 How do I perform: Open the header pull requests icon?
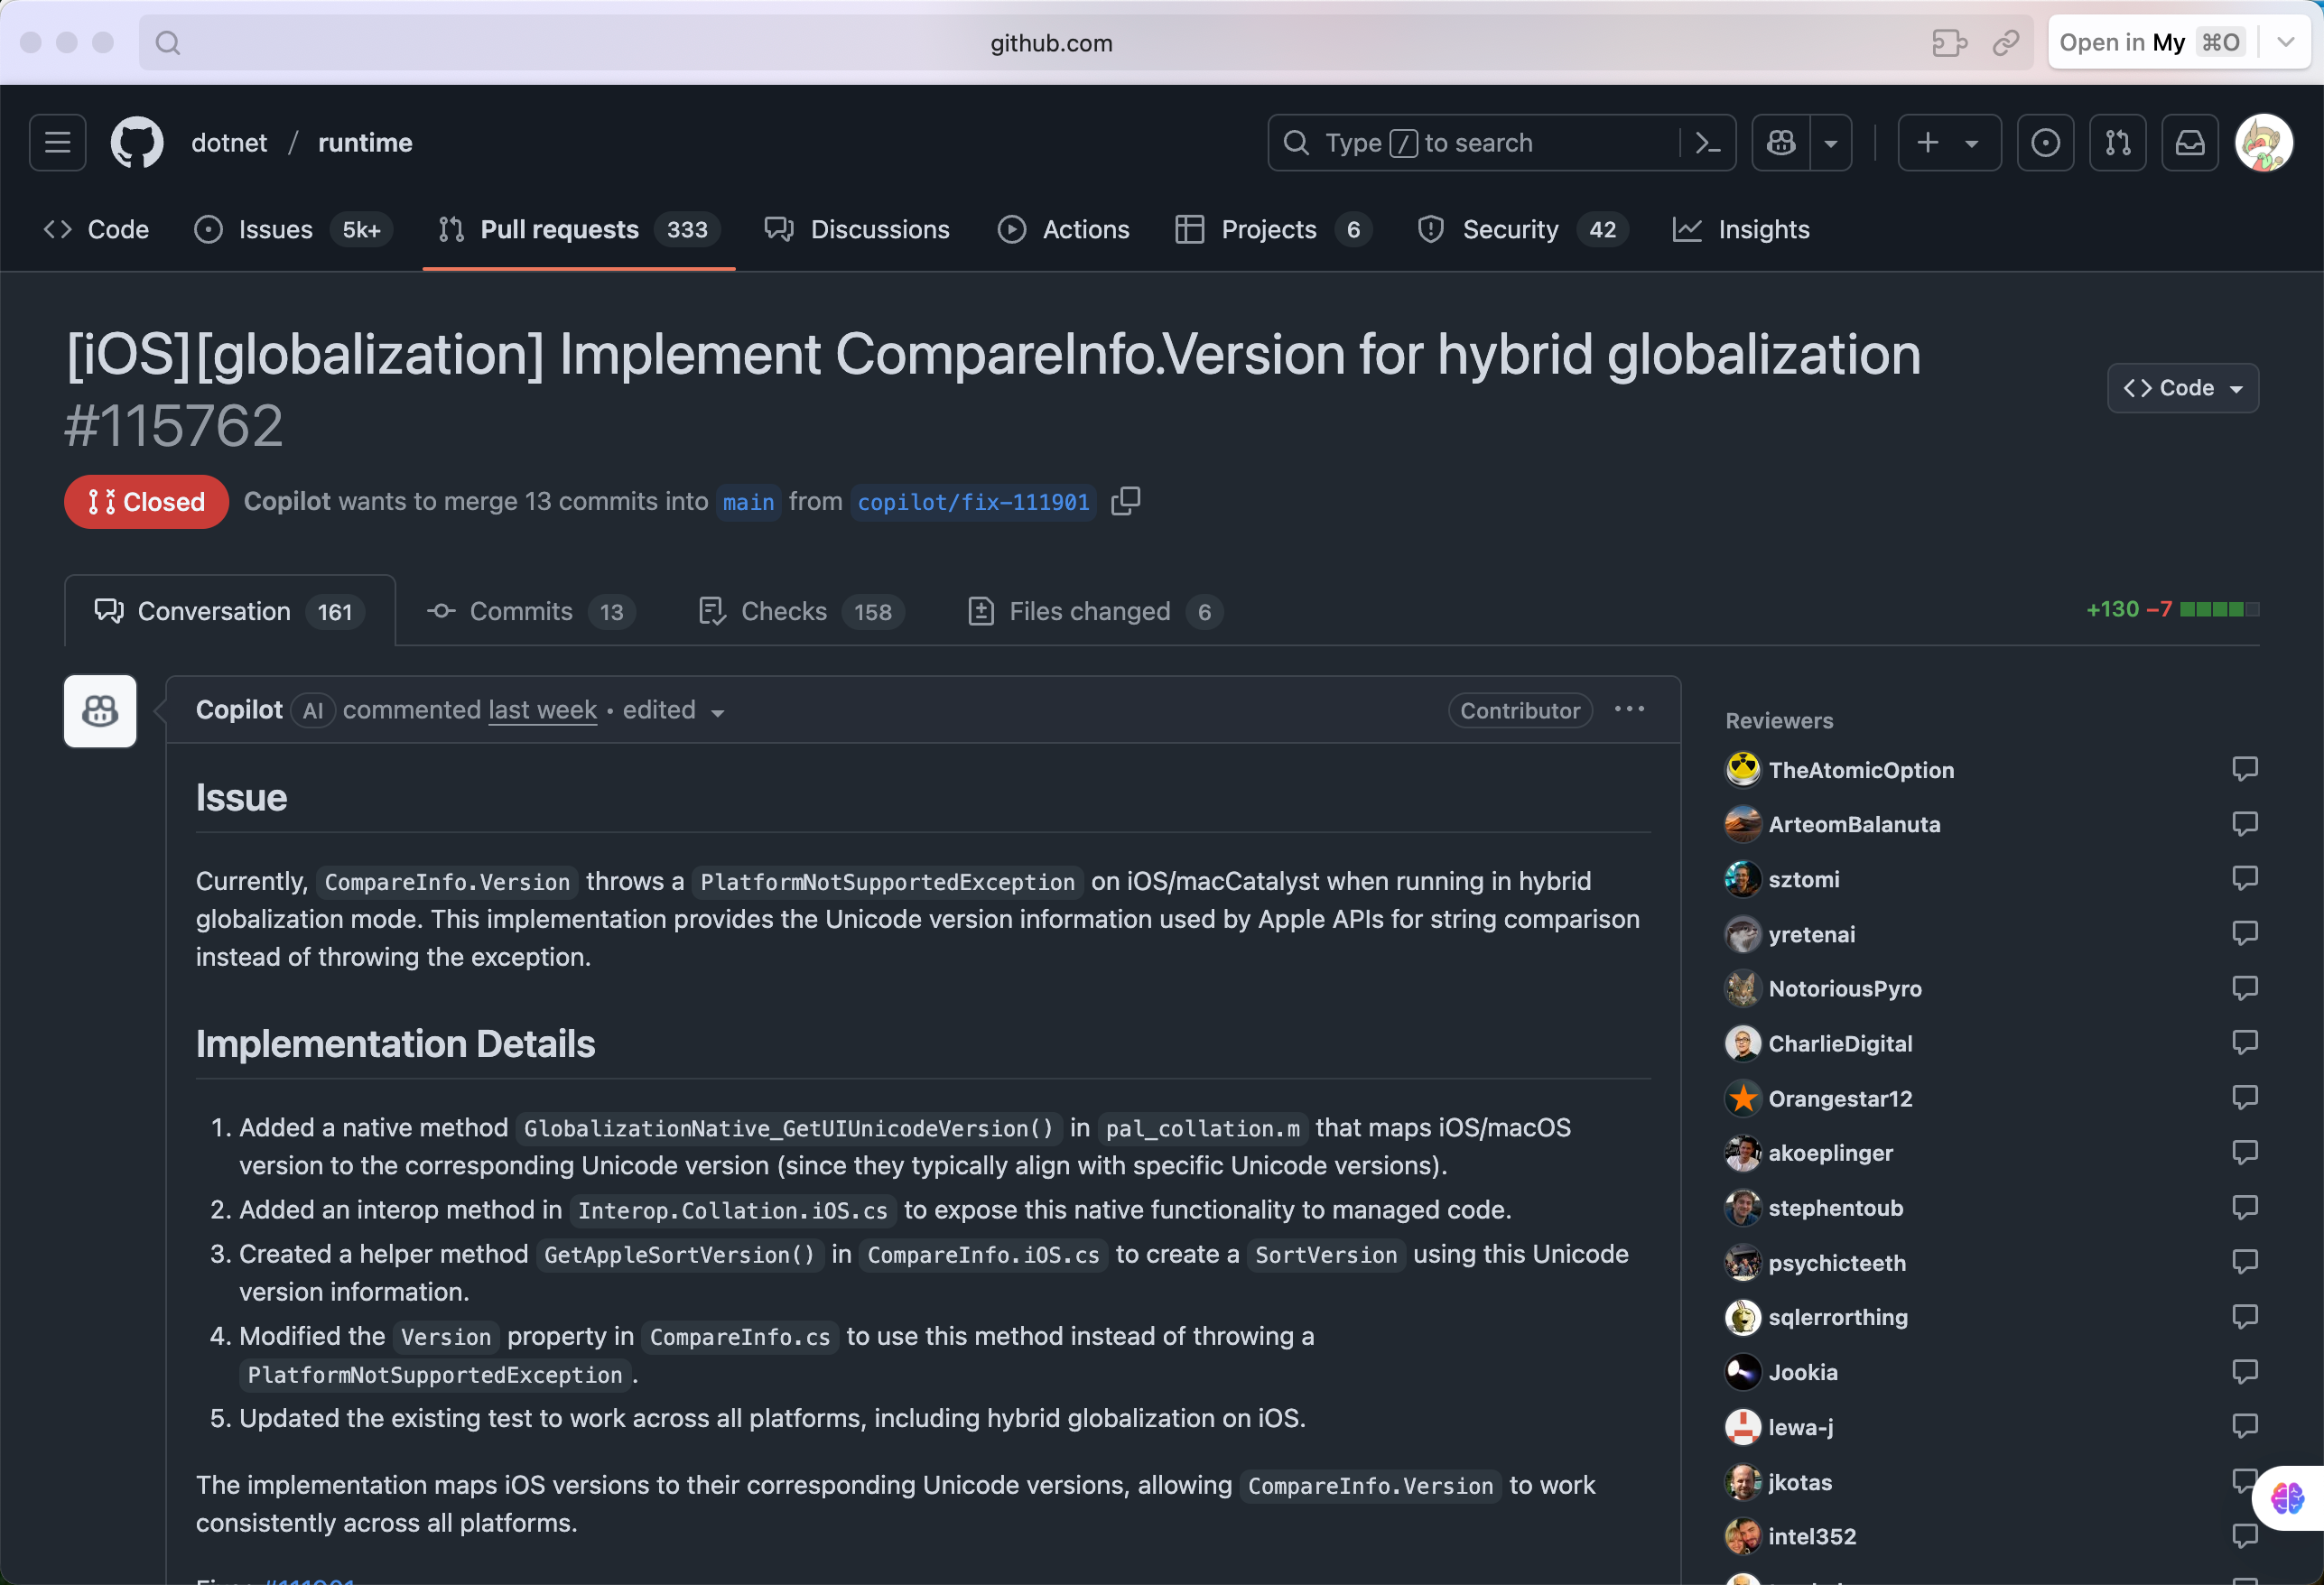coord(2117,143)
